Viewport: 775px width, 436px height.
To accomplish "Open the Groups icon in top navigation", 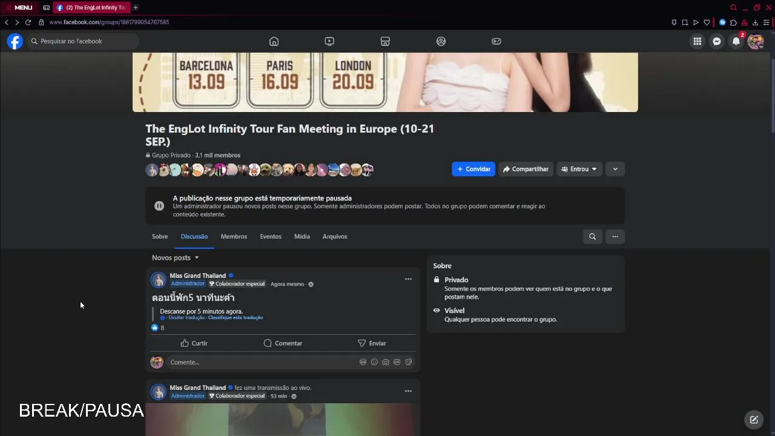I will point(441,41).
